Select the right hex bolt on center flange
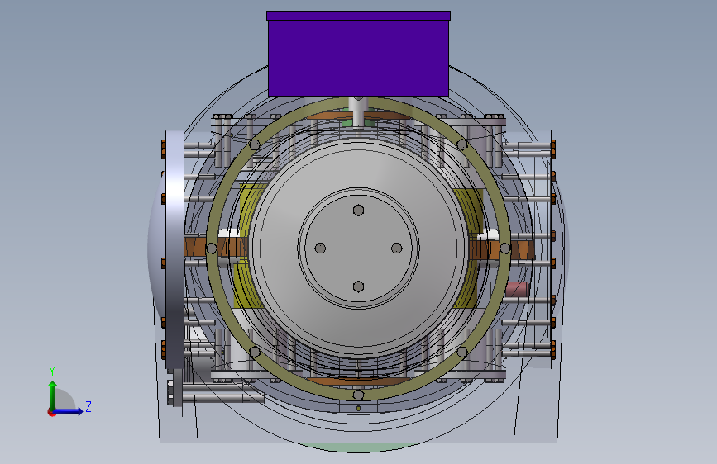 pyautogui.click(x=397, y=248)
